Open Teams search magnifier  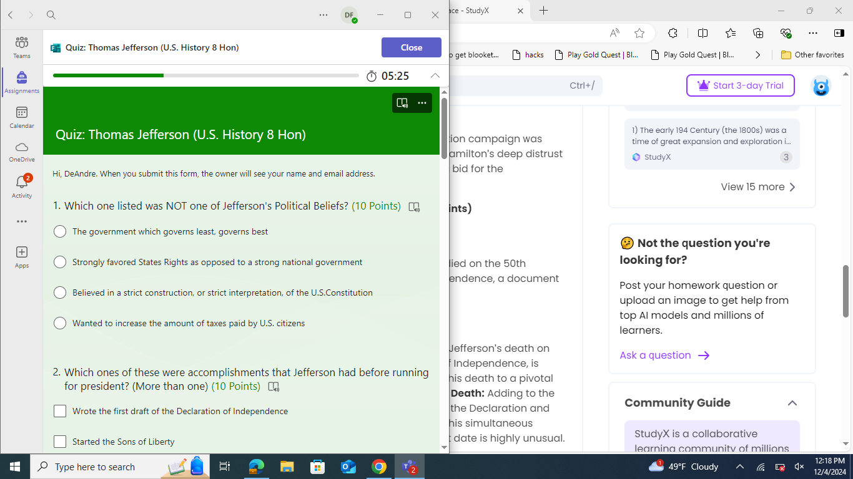click(51, 15)
